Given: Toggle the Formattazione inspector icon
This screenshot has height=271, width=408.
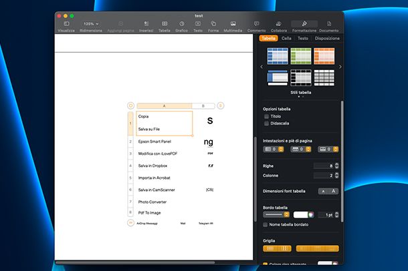Looking at the screenshot, I should click(x=304, y=24).
